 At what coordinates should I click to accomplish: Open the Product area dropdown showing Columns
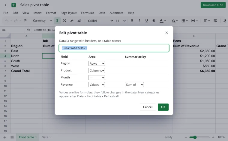[x=97, y=71]
